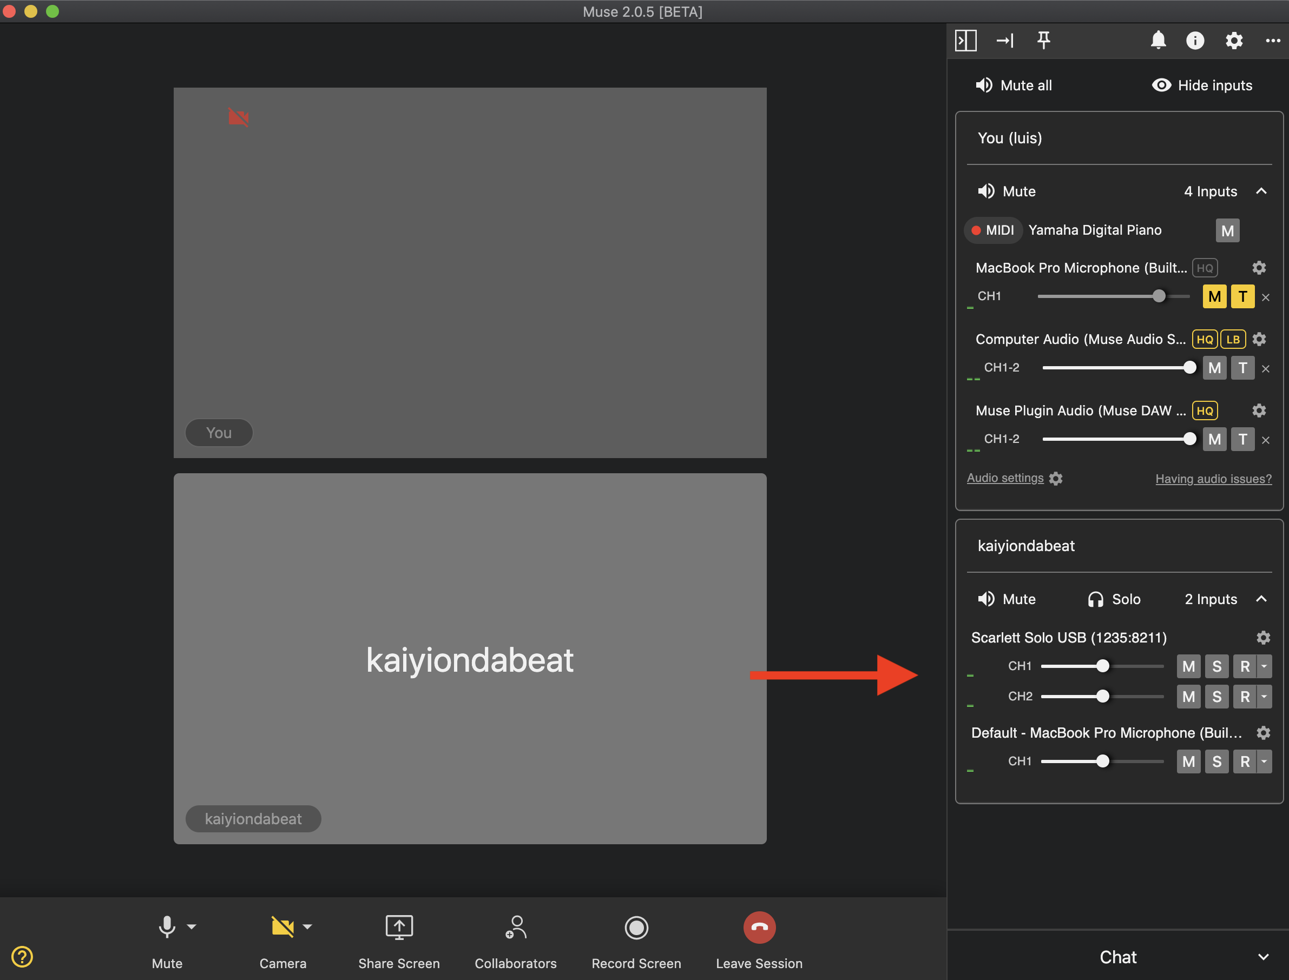Open the session info icon
This screenshot has height=980, width=1289.
1195,40
